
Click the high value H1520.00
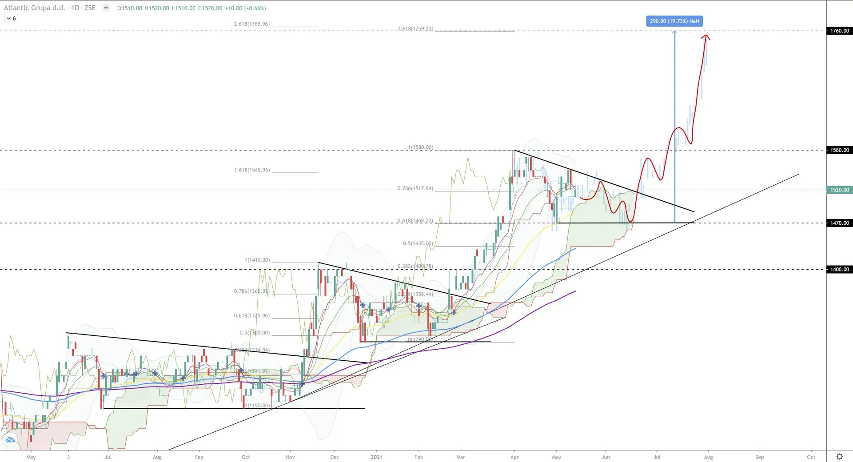[157, 8]
